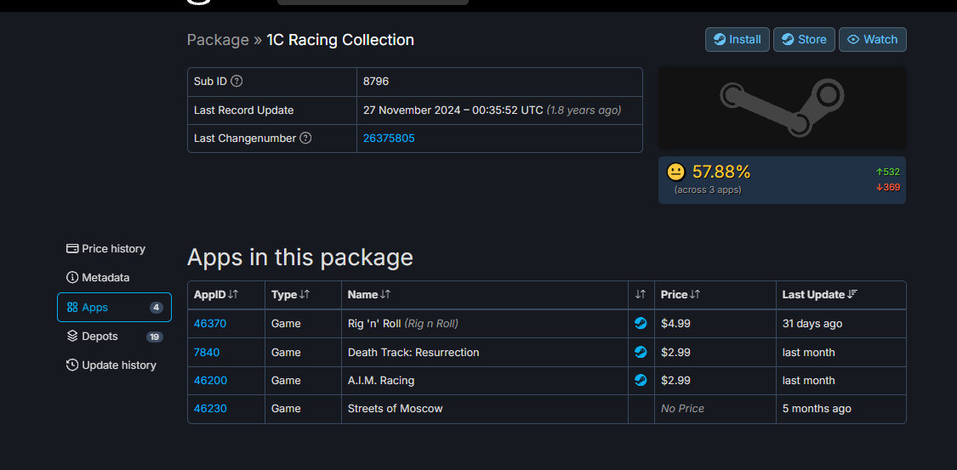The height and width of the screenshot is (470, 957).
Task: Click the Rig 'n' Roll name cell
Action: (x=485, y=324)
